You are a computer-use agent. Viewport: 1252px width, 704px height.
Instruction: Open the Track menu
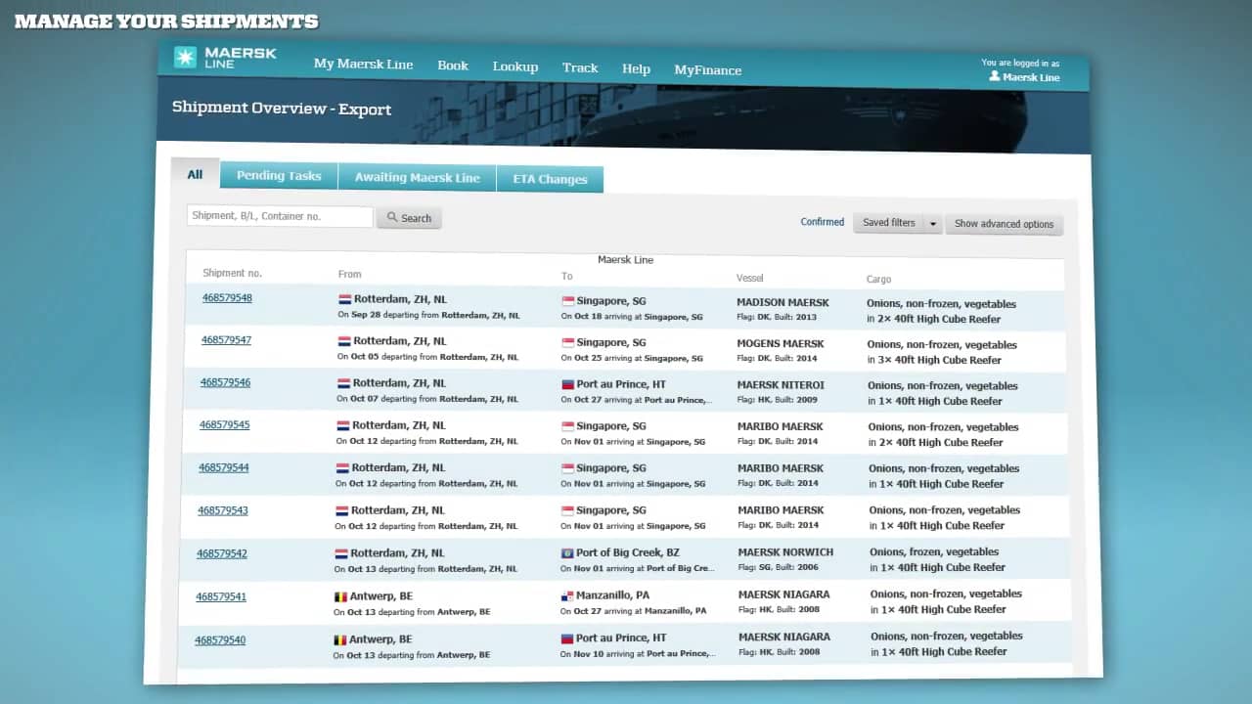click(x=580, y=67)
